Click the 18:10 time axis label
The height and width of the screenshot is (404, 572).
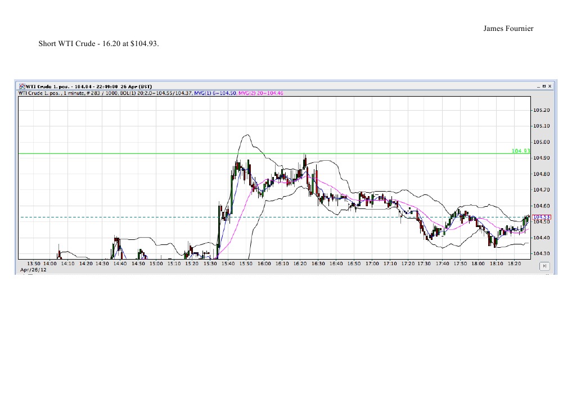pyautogui.click(x=496, y=264)
